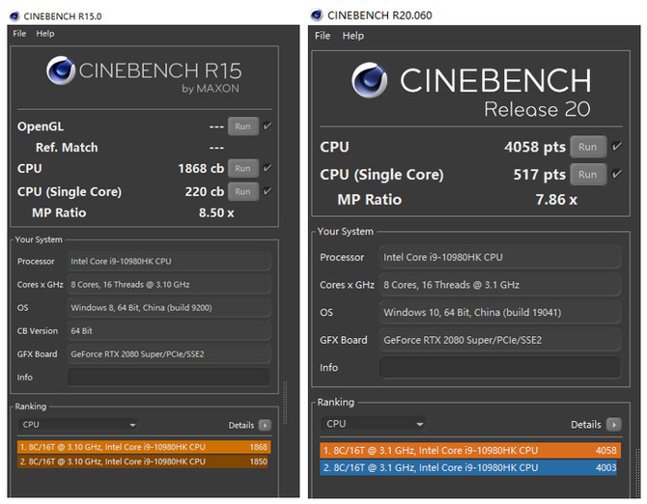Run the OpenGL benchmark in R15

(x=242, y=126)
